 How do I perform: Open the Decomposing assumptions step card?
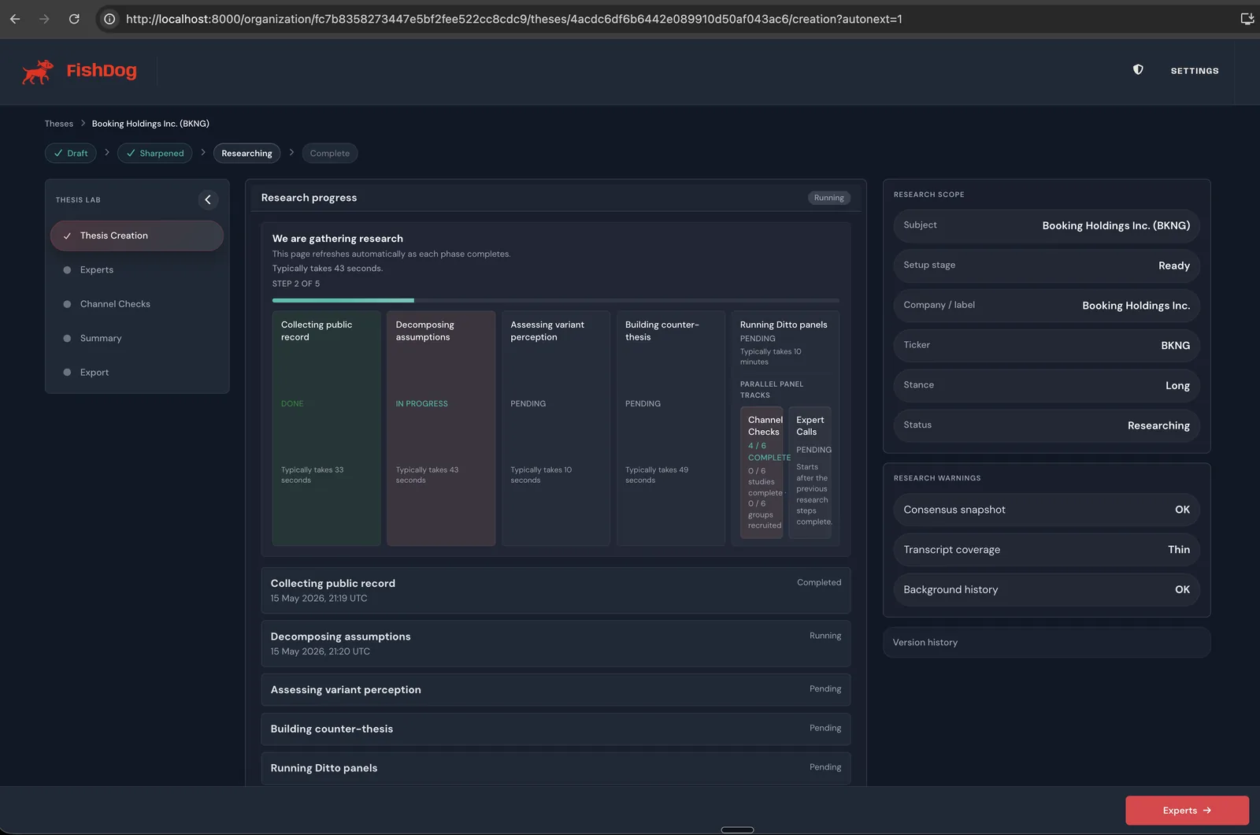pos(441,428)
